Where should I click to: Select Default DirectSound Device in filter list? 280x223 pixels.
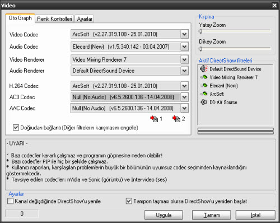pyautogui.click(x=235, y=69)
